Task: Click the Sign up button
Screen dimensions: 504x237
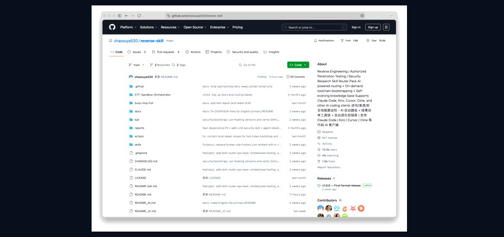Action: coord(373,27)
